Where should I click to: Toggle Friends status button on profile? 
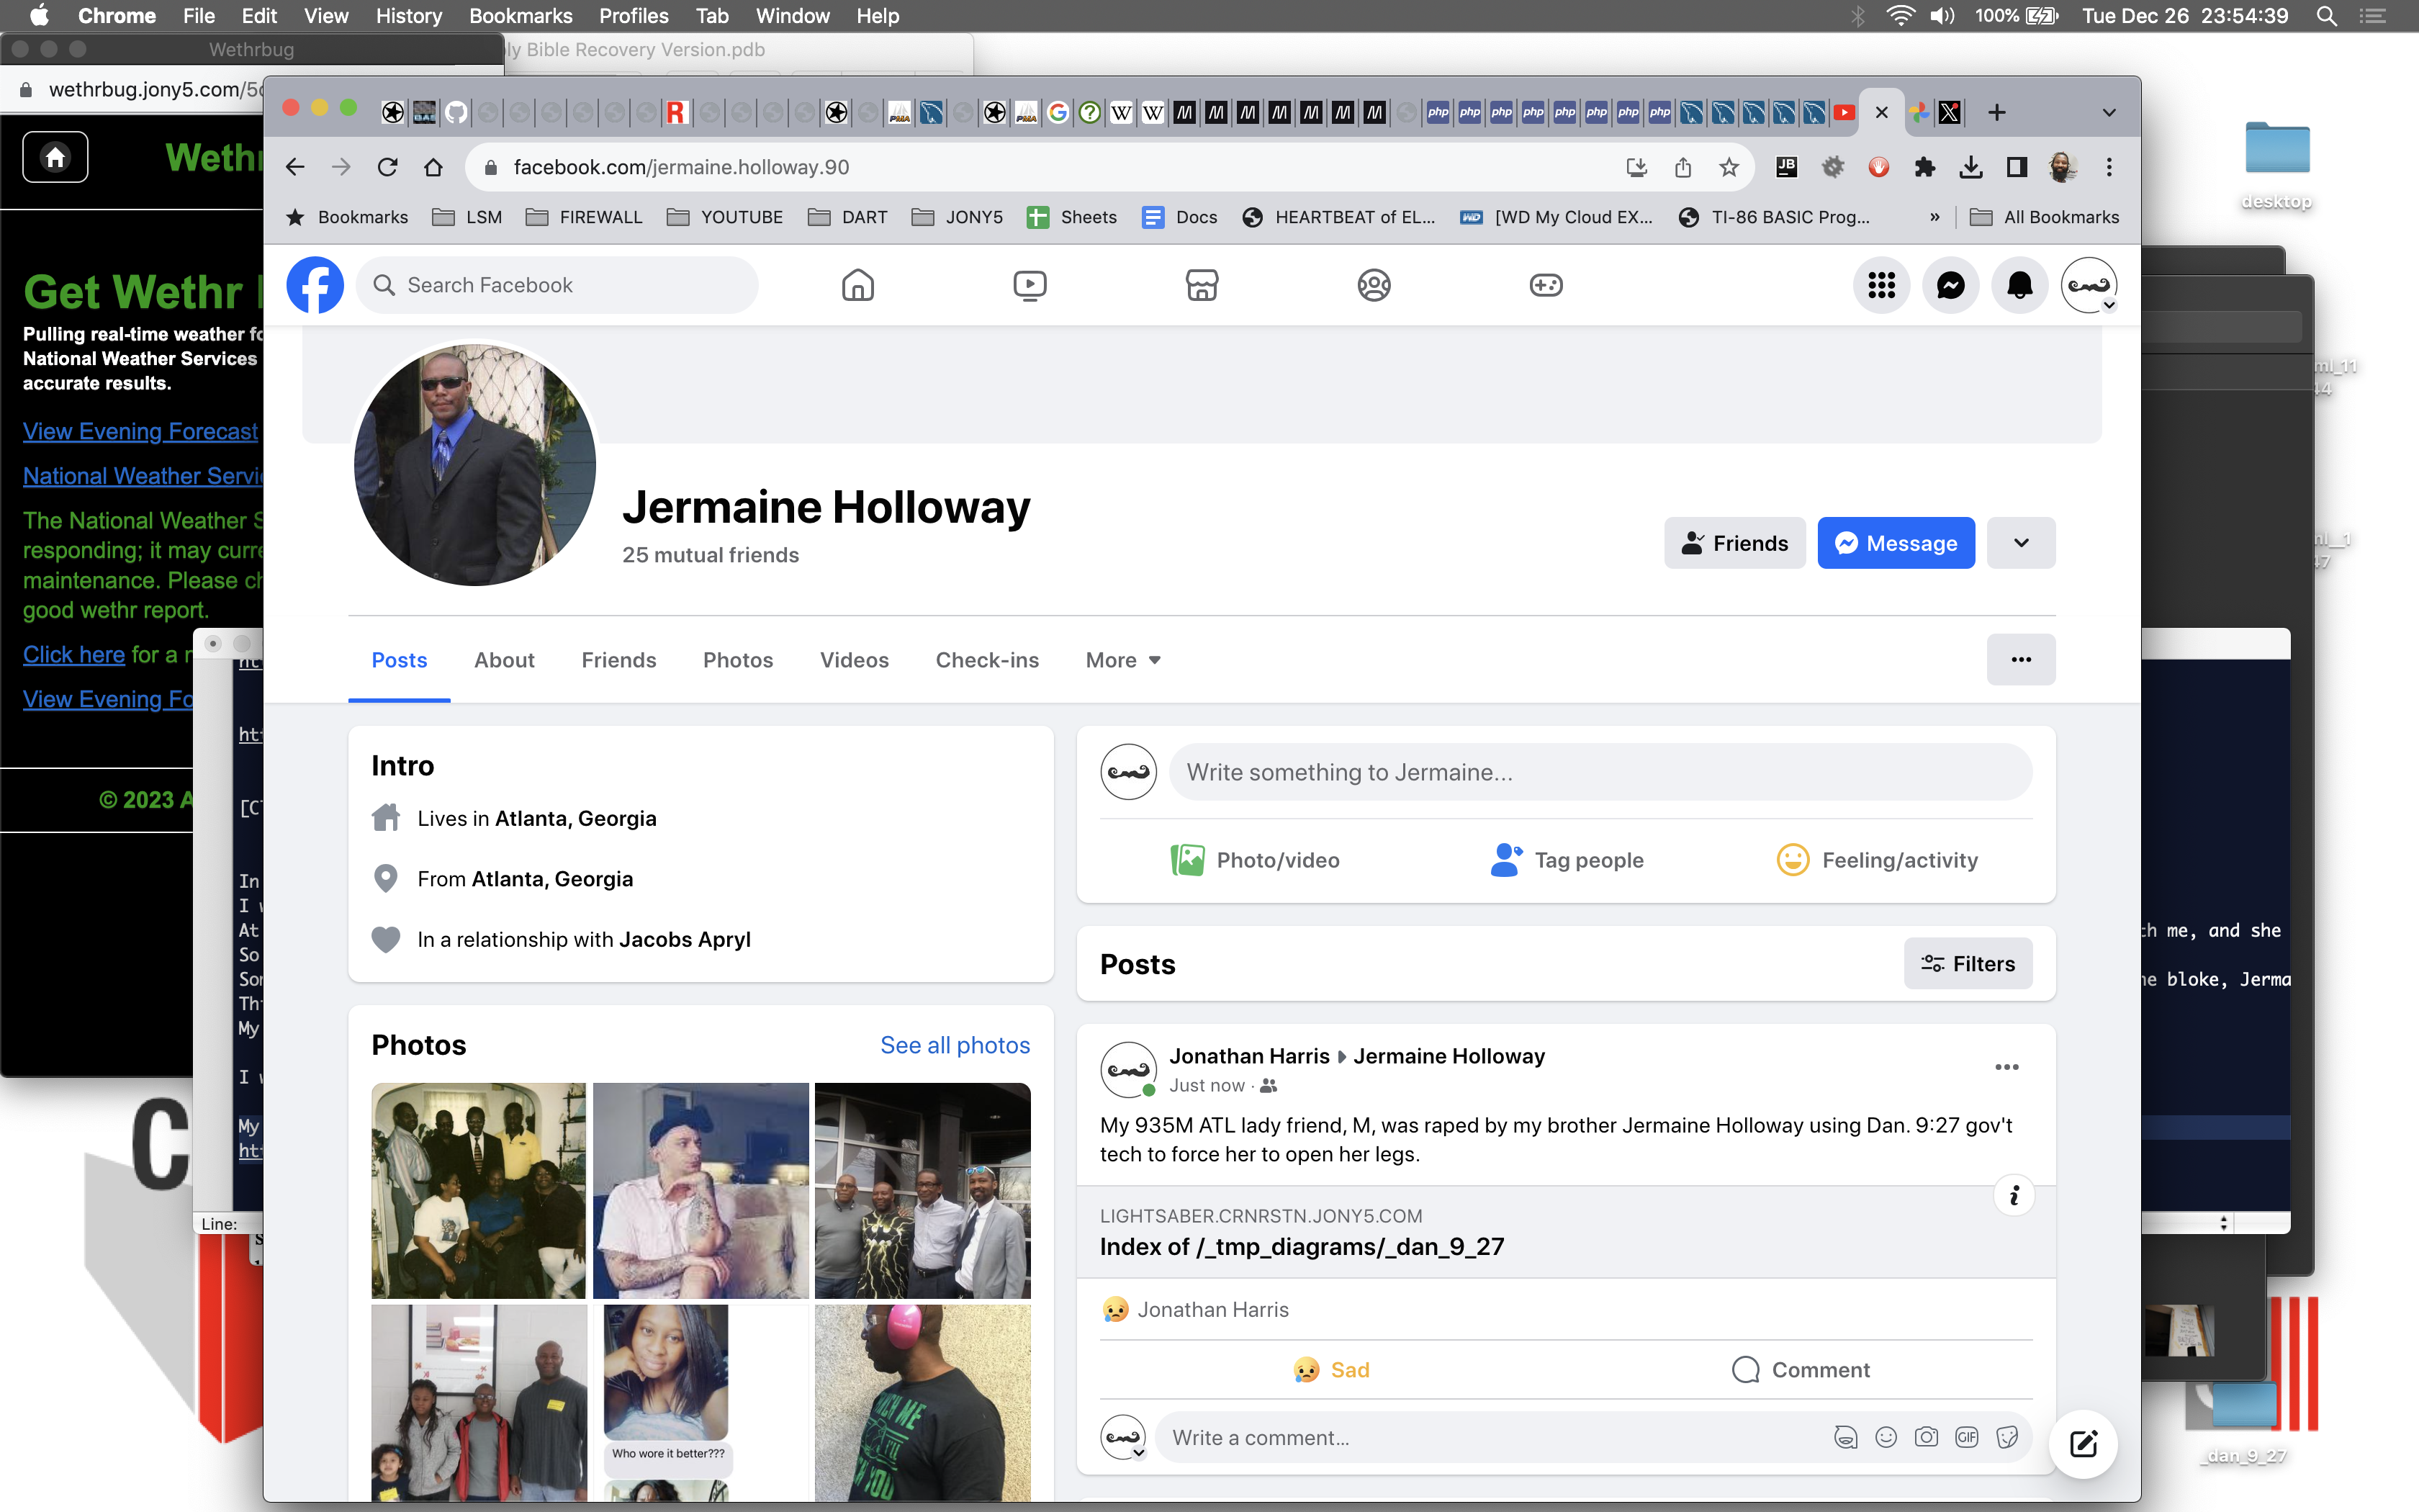coord(1734,543)
